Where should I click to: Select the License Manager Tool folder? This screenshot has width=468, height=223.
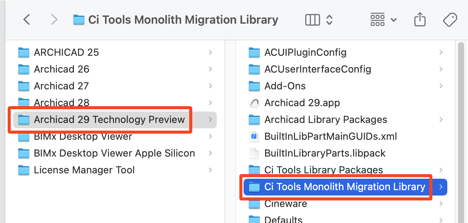point(84,170)
